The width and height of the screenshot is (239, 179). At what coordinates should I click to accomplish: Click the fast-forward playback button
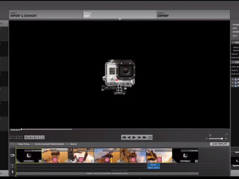tap(144, 138)
